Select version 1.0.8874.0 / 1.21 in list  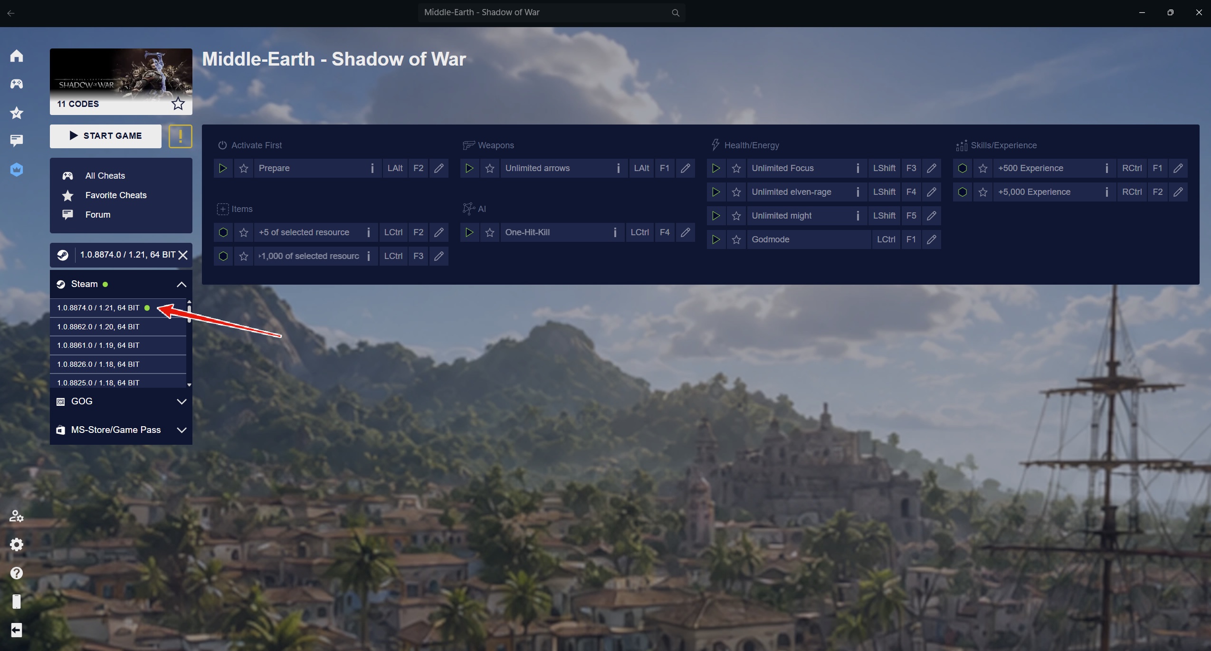(118, 308)
